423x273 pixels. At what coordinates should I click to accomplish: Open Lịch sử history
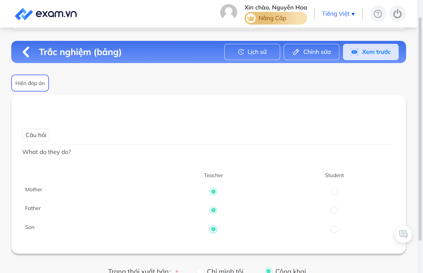pyautogui.click(x=252, y=52)
